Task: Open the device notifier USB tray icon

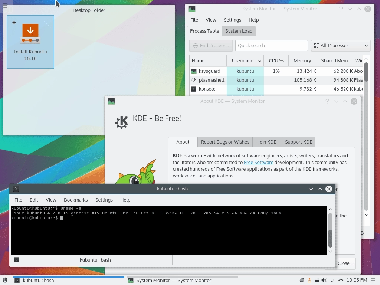Action: [317, 280]
